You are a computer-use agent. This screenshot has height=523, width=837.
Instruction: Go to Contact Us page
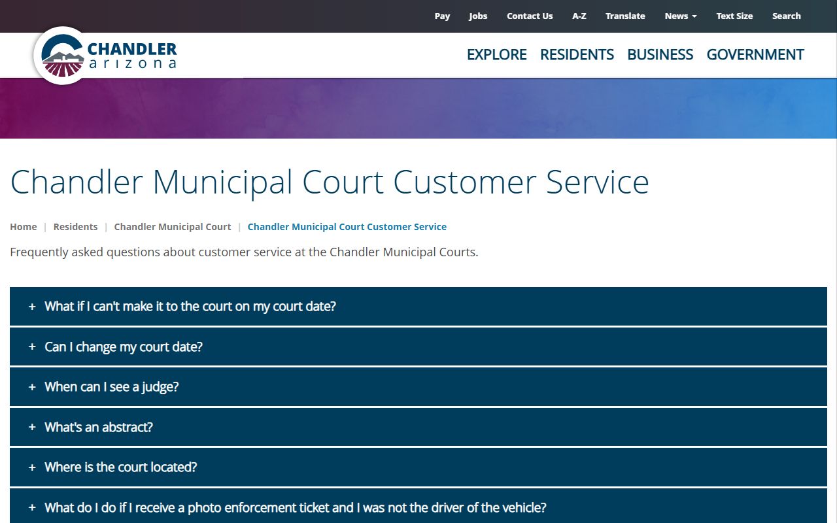pyautogui.click(x=530, y=16)
